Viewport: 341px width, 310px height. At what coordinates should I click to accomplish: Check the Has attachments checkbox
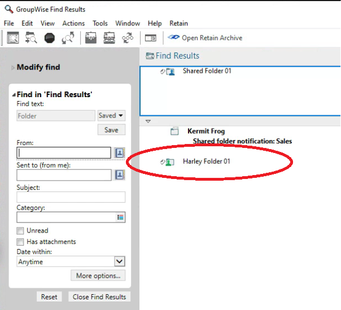pyautogui.click(x=20, y=242)
